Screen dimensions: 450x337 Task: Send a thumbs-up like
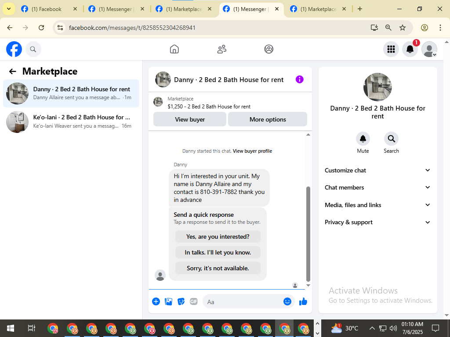[x=303, y=301]
